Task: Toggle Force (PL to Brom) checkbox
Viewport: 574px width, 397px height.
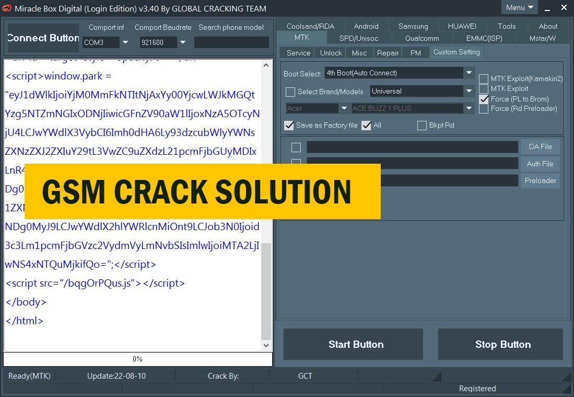Action: pyautogui.click(x=484, y=99)
